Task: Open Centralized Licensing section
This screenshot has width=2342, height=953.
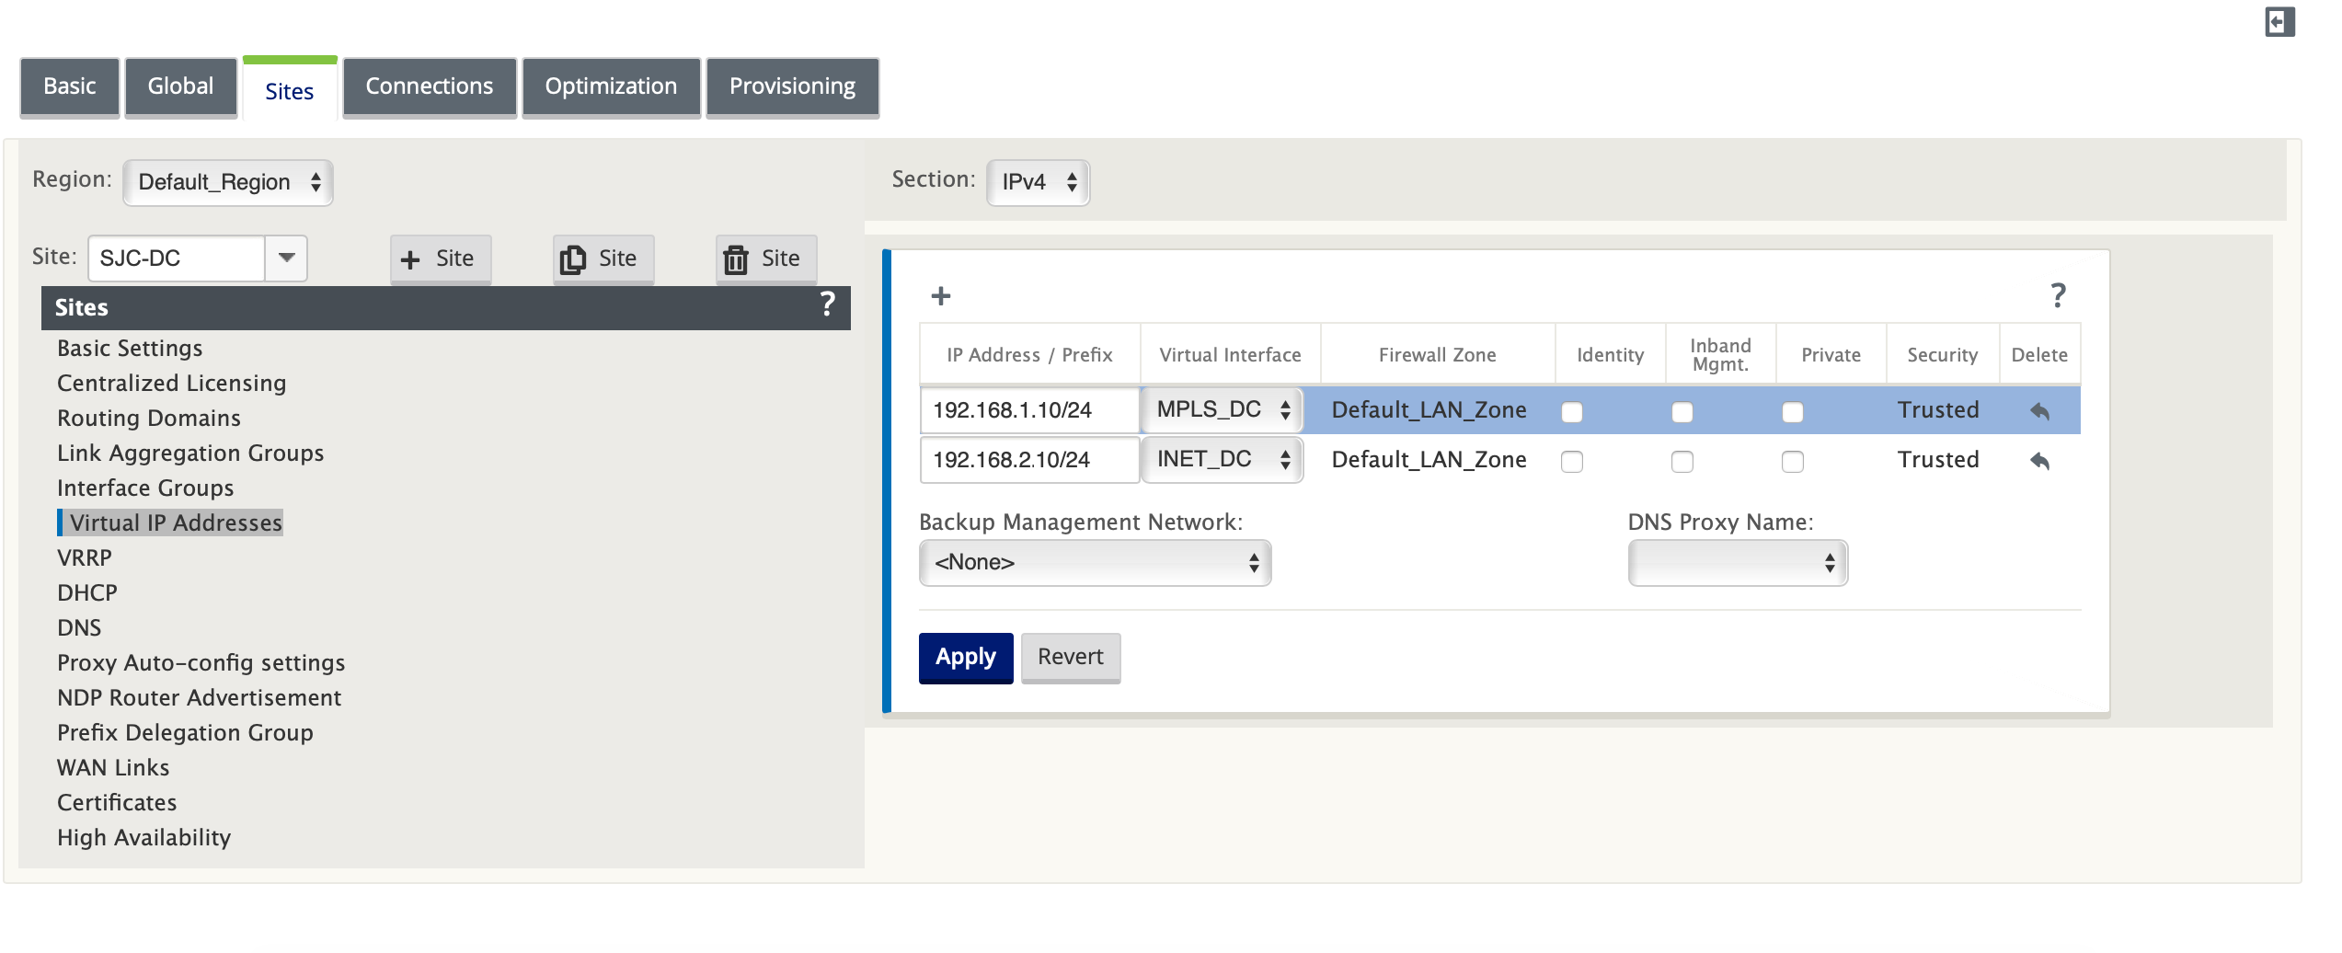Action: click(x=171, y=384)
